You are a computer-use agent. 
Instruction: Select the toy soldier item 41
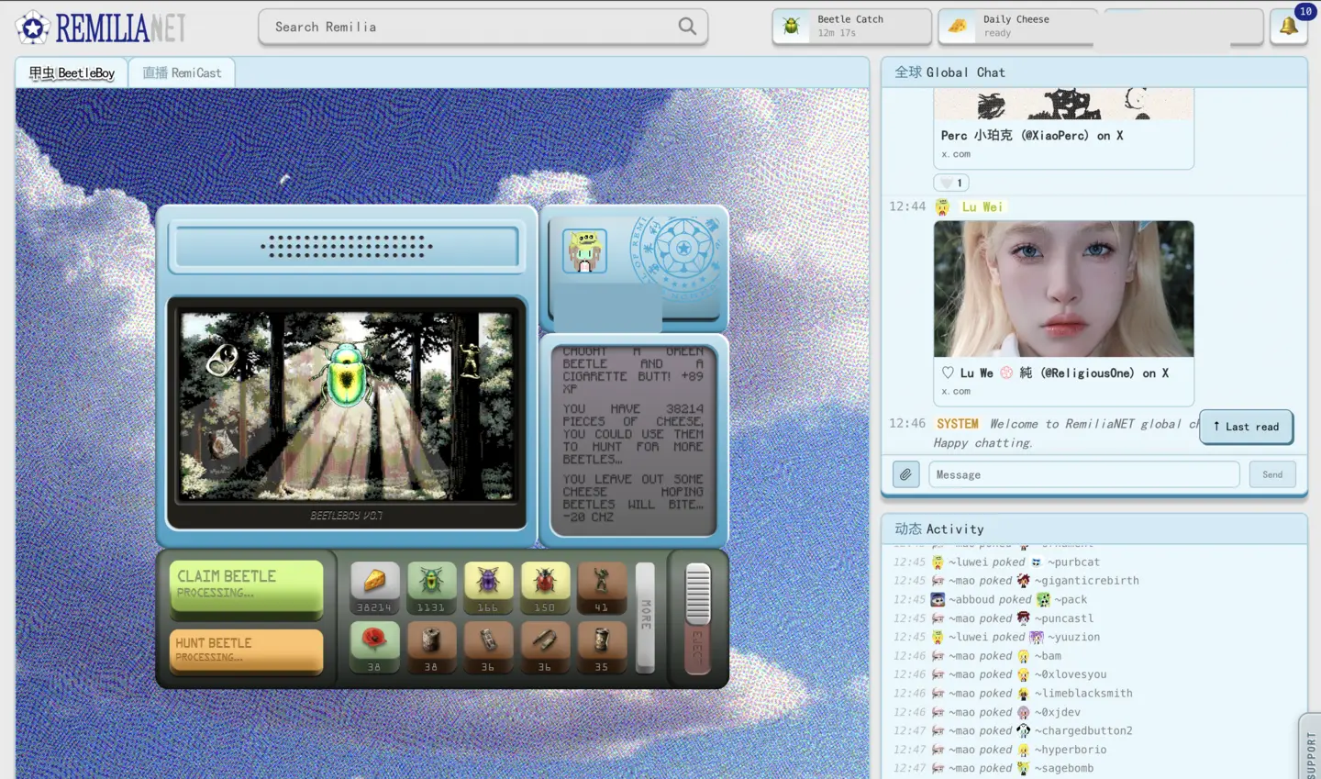coord(602,588)
